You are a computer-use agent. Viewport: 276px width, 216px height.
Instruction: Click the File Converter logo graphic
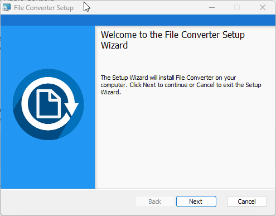tap(48, 104)
